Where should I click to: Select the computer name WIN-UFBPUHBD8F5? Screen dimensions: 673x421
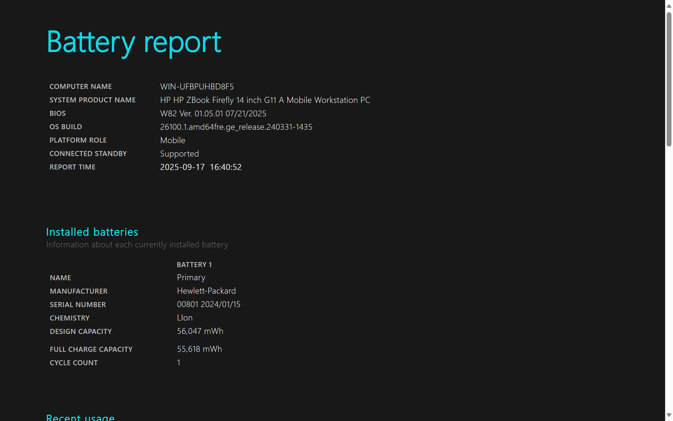coord(196,87)
